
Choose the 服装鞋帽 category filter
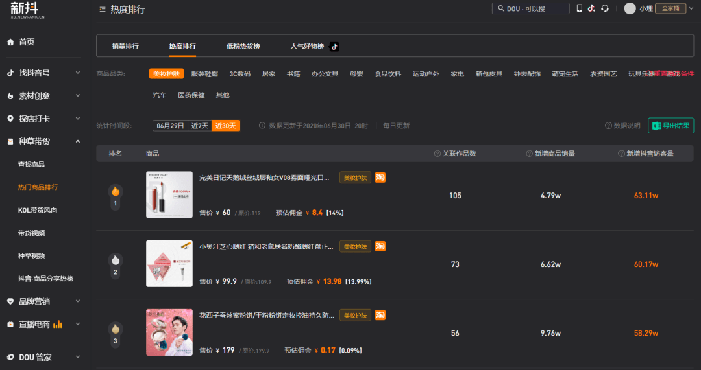coord(204,74)
